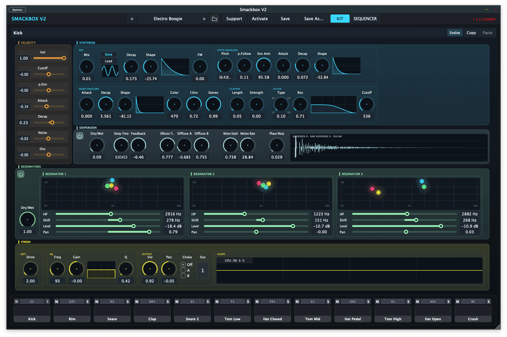Screen dimensions: 507x337
Task: Click the Noise Stereo knob
Action: point(213,104)
